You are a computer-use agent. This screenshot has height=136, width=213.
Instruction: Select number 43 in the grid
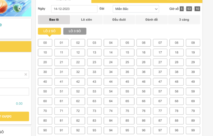pos(94,82)
